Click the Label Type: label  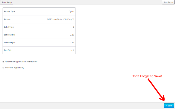(x=9, y=27)
